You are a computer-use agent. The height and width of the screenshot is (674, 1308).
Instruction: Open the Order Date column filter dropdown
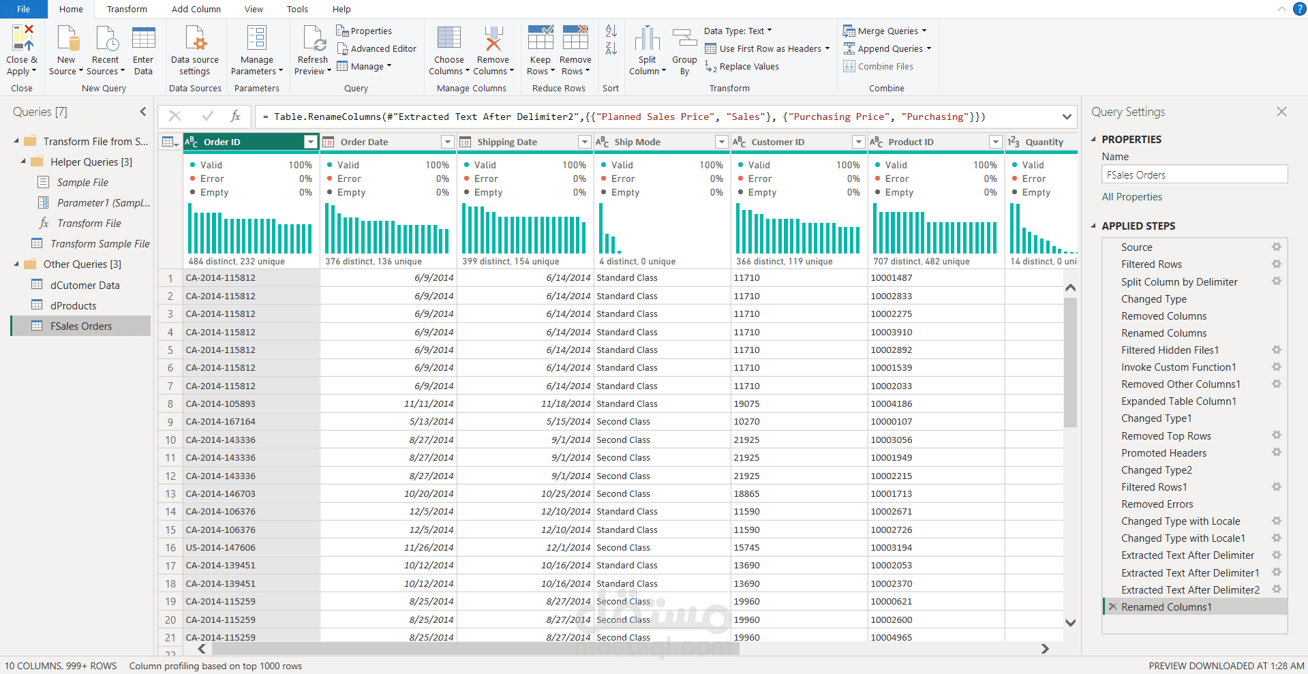click(447, 142)
